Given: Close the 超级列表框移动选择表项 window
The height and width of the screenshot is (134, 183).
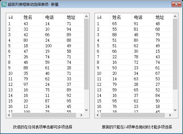Looking at the screenshot, I should 176,4.
